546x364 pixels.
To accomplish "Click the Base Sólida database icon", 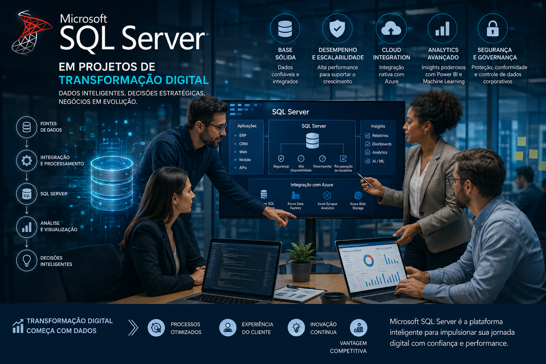I will point(285,28).
